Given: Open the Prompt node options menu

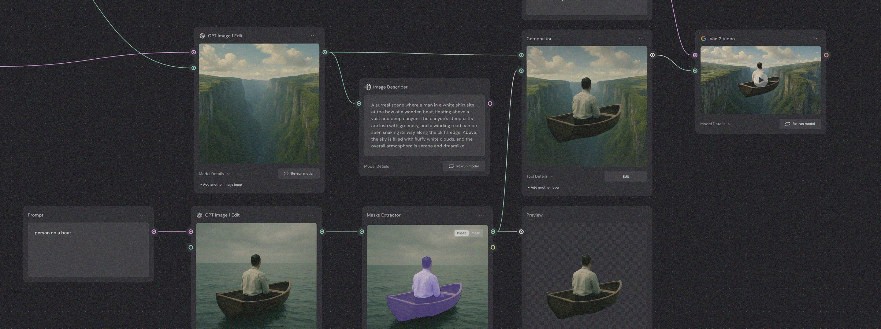Looking at the screenshot, I should 142,215.
